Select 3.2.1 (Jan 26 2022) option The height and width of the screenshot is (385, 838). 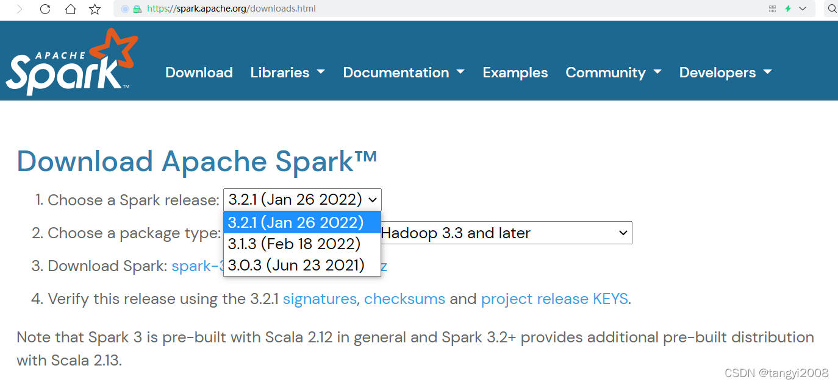pos(303,222)
